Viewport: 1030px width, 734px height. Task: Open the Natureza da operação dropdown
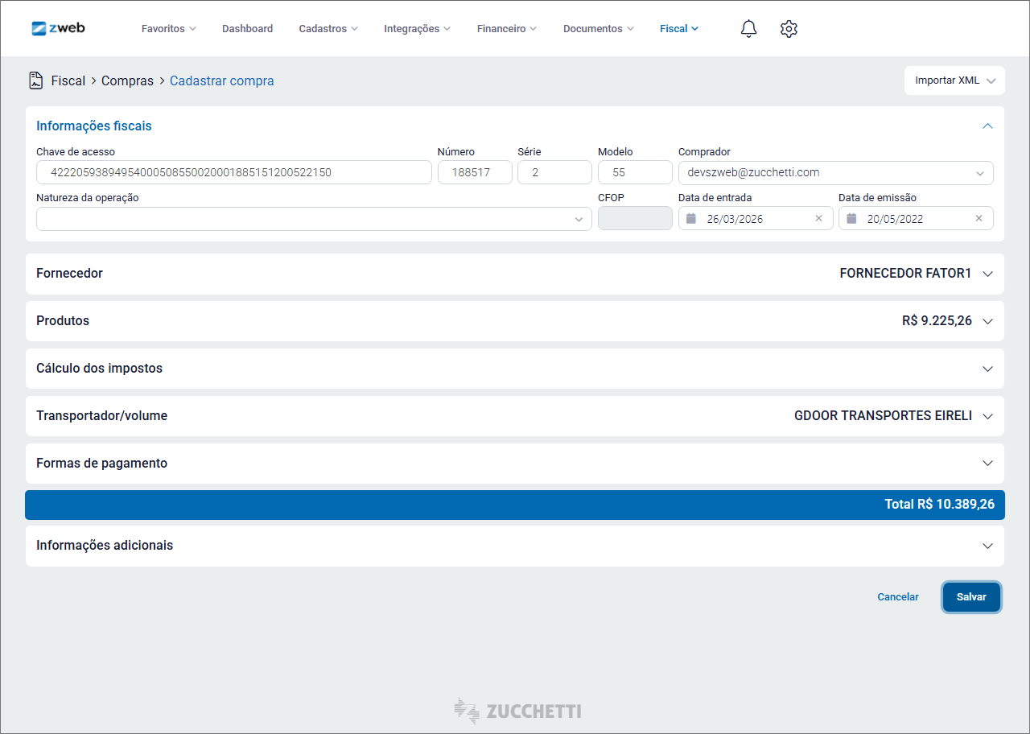pyautogui.click(x=578, y=220)
